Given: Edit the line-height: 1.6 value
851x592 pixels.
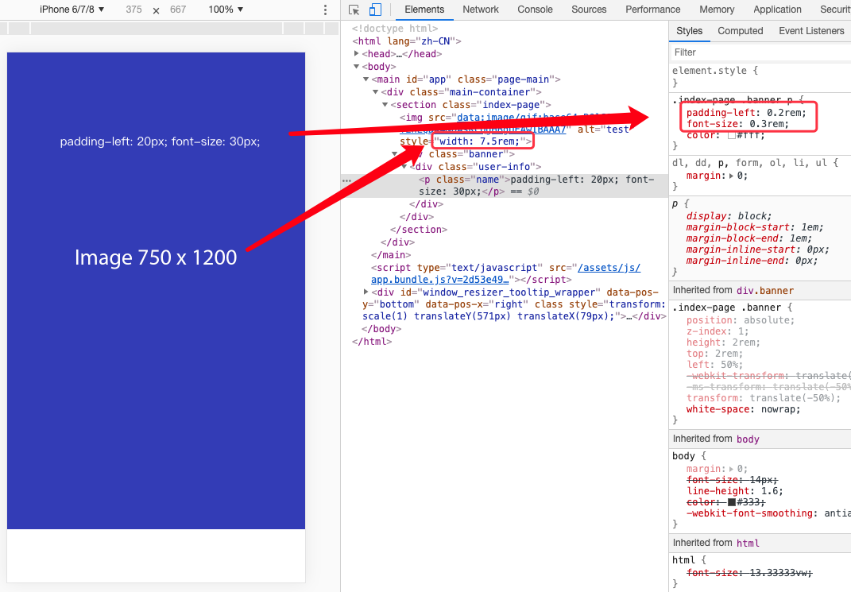Looking at the screenshot, I should click(772, 491).
